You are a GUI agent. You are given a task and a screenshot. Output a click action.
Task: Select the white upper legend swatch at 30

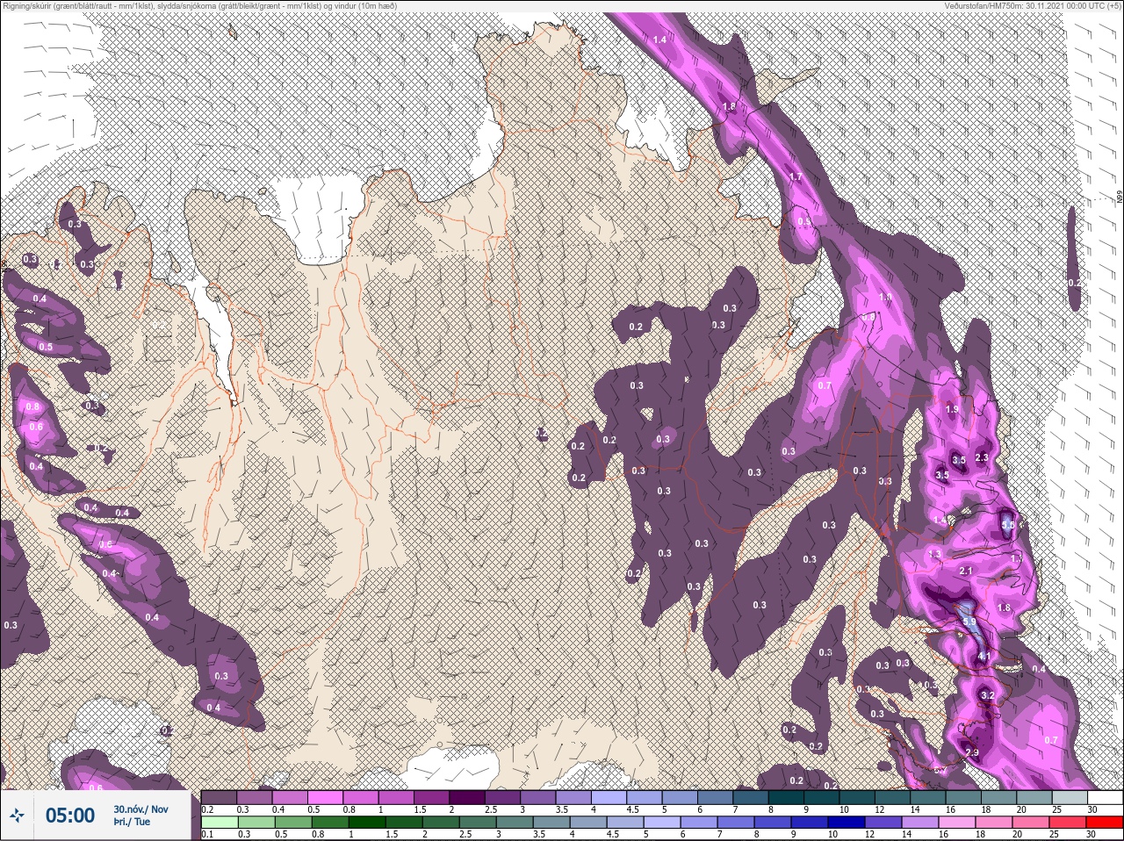pyautogui.click(x=1106, y=797)
